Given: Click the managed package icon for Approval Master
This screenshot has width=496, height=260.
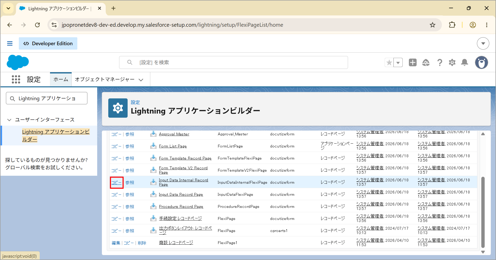Looking at the screenshot, I should click(x=153, y=134).
